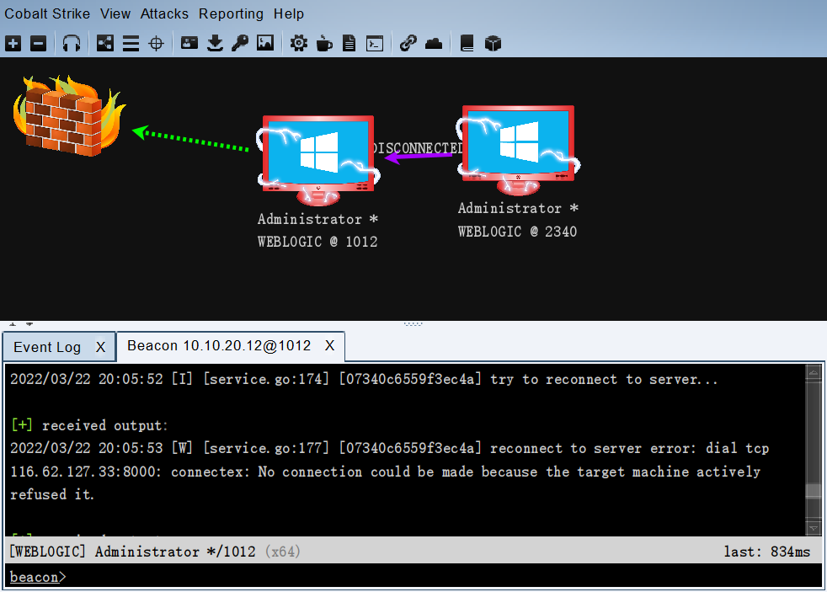
Task: Open Listeners headphones icon
Action: [72, 43]
